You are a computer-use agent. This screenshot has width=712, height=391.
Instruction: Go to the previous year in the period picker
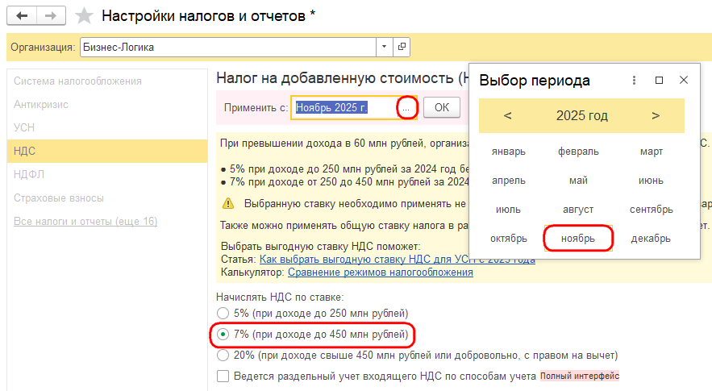pos(508,116)
